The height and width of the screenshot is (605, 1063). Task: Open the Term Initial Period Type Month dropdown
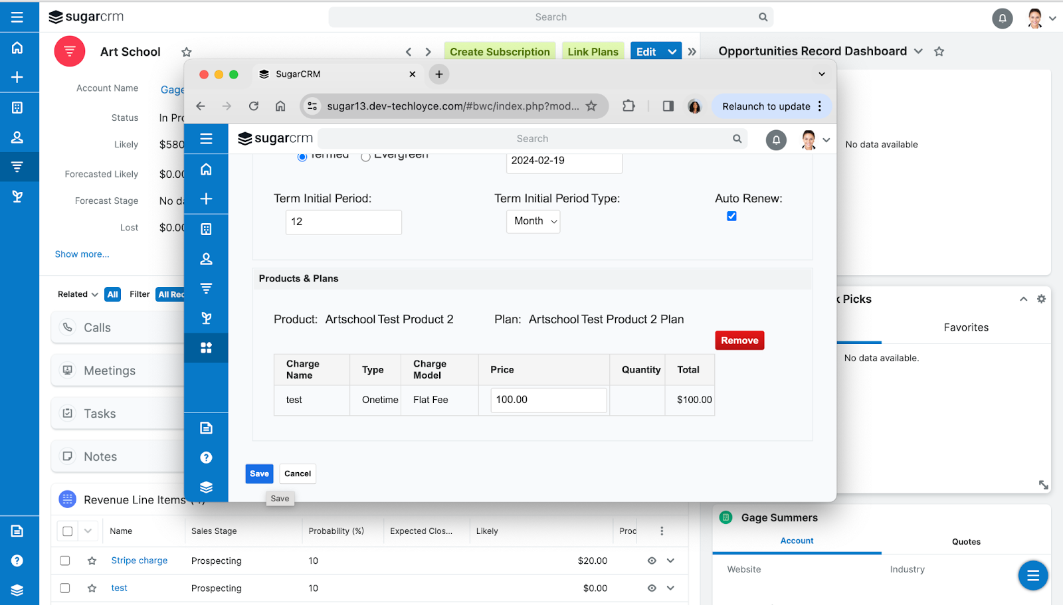tap(532, 221)
